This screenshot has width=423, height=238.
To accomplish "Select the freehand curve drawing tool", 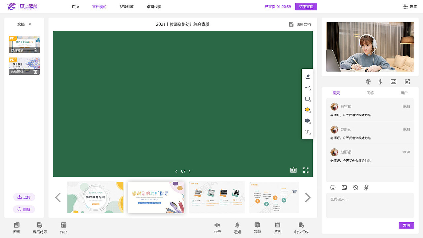I will click(x=307, y=88).
